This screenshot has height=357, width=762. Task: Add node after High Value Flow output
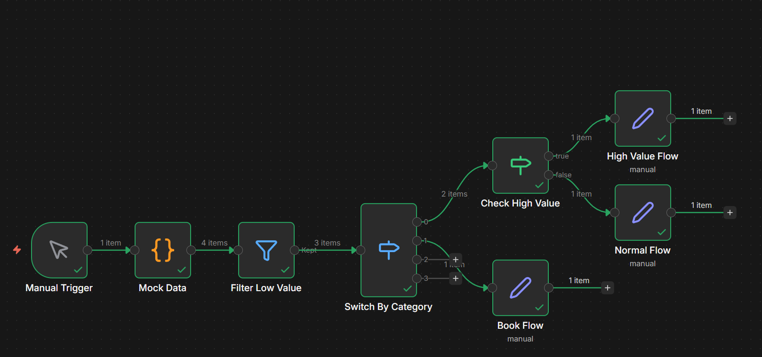pos(730,119)
